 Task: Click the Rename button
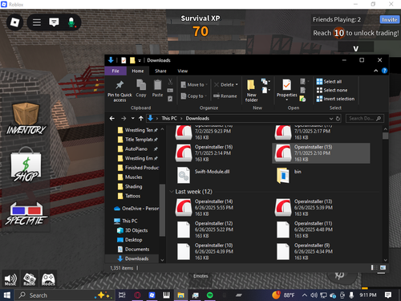225,96
